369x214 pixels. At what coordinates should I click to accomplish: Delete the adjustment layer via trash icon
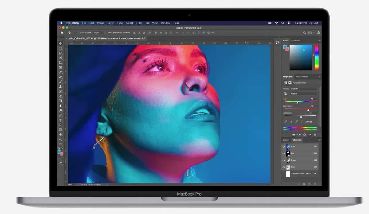315,134
